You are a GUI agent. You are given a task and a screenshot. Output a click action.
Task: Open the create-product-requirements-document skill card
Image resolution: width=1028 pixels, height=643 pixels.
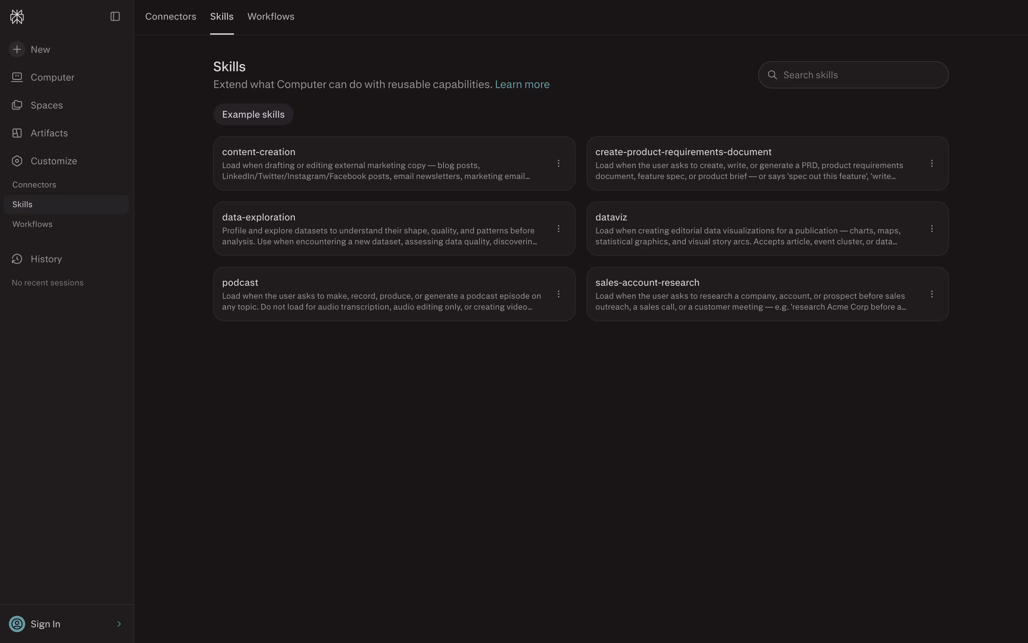(767, 163)
